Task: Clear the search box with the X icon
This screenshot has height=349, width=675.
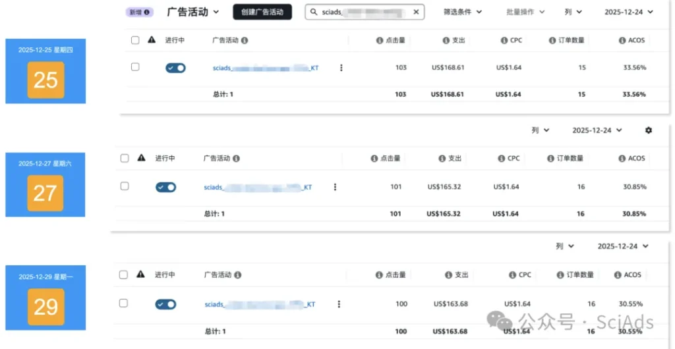Action: point(416,12)
